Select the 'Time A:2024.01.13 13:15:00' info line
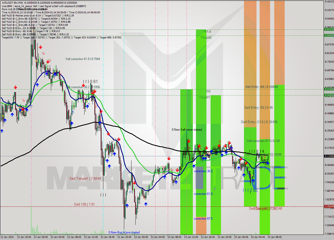The height and width of the screenshot is (240, 334). coord(51,12)
